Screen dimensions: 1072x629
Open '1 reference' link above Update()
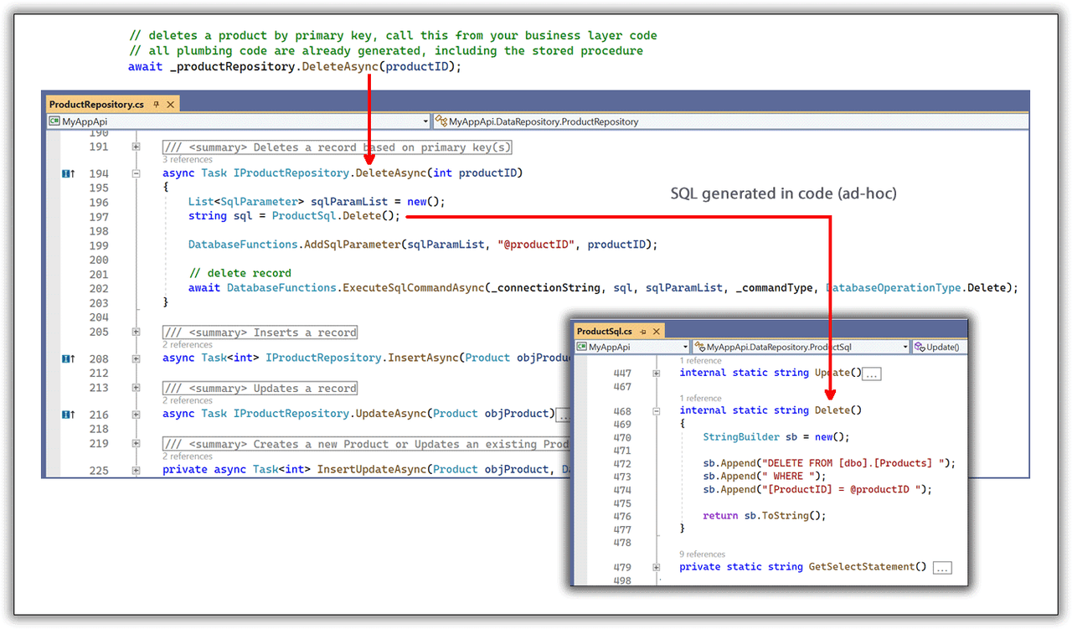700,361
